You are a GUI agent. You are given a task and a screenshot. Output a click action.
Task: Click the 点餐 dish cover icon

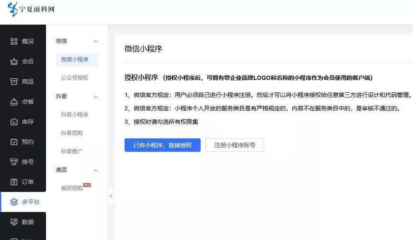[14, 102]
